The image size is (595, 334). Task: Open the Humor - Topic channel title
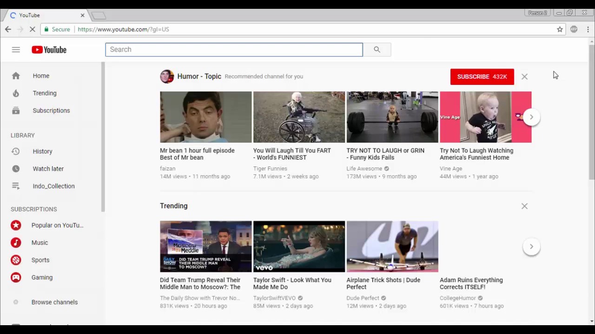199,76
